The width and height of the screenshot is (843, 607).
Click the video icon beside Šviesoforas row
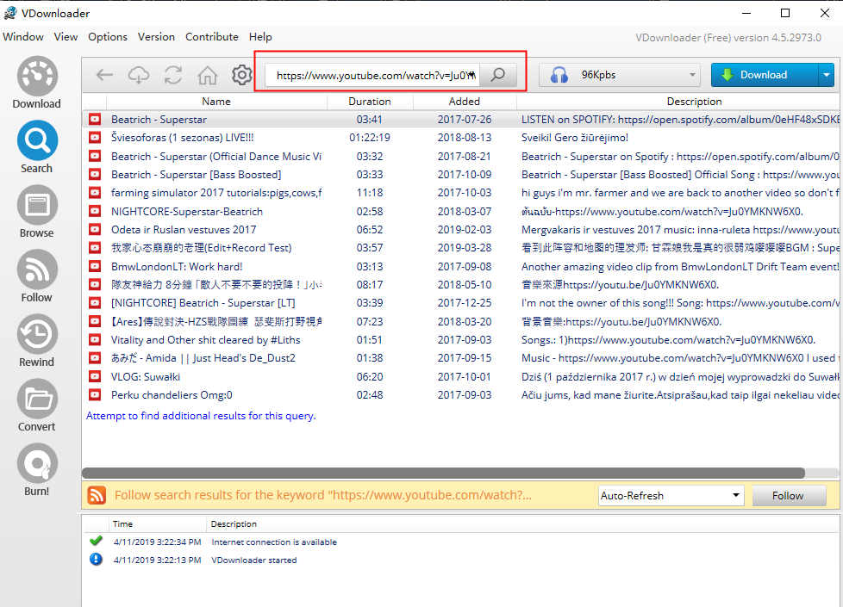point(95,138)
